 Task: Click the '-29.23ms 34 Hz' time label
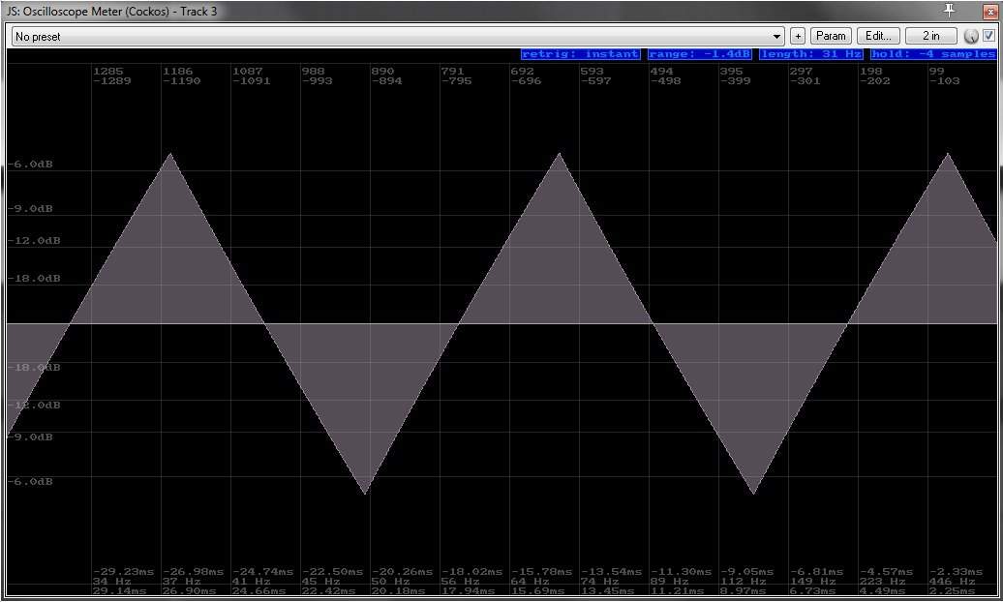click(124, 577)
